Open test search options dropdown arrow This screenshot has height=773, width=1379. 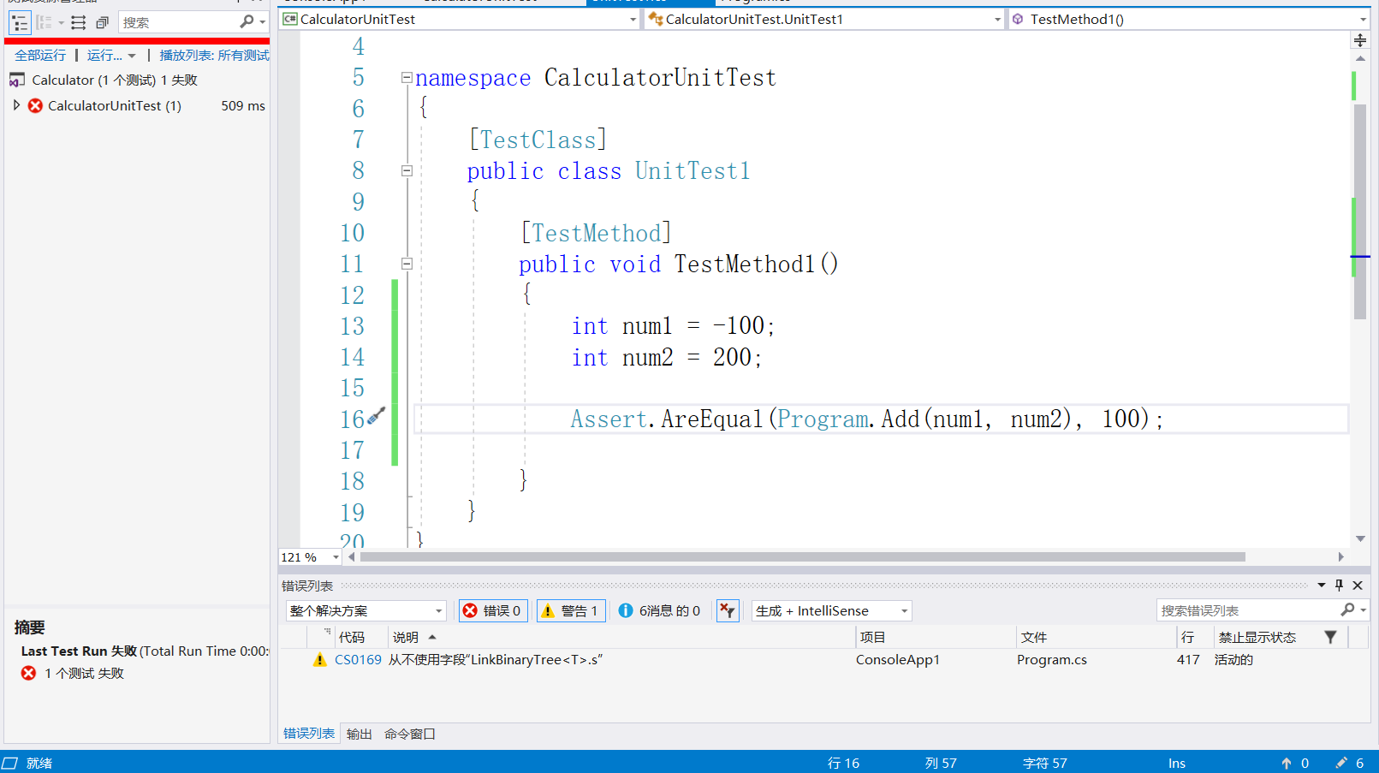coord(262,22)
